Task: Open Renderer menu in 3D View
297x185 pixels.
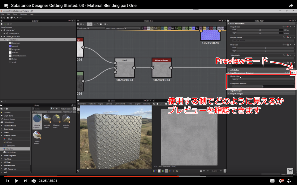Action: tap(147, 104)
